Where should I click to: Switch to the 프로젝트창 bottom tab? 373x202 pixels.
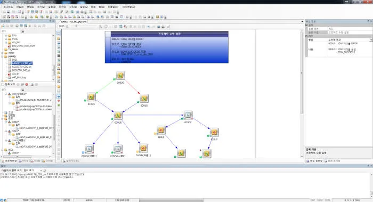click(10, 161)
